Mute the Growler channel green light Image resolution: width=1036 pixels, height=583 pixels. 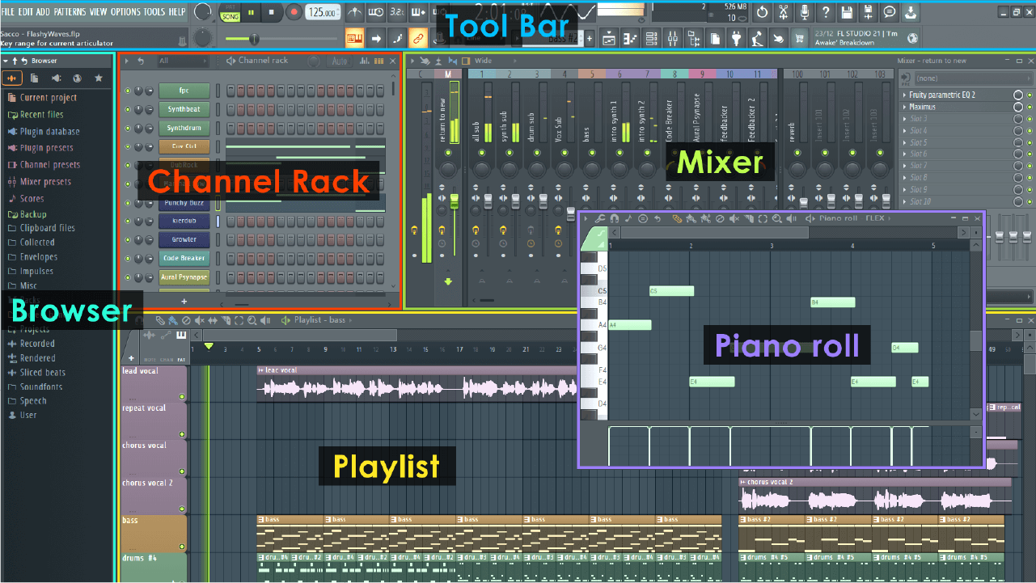(127, 239)
